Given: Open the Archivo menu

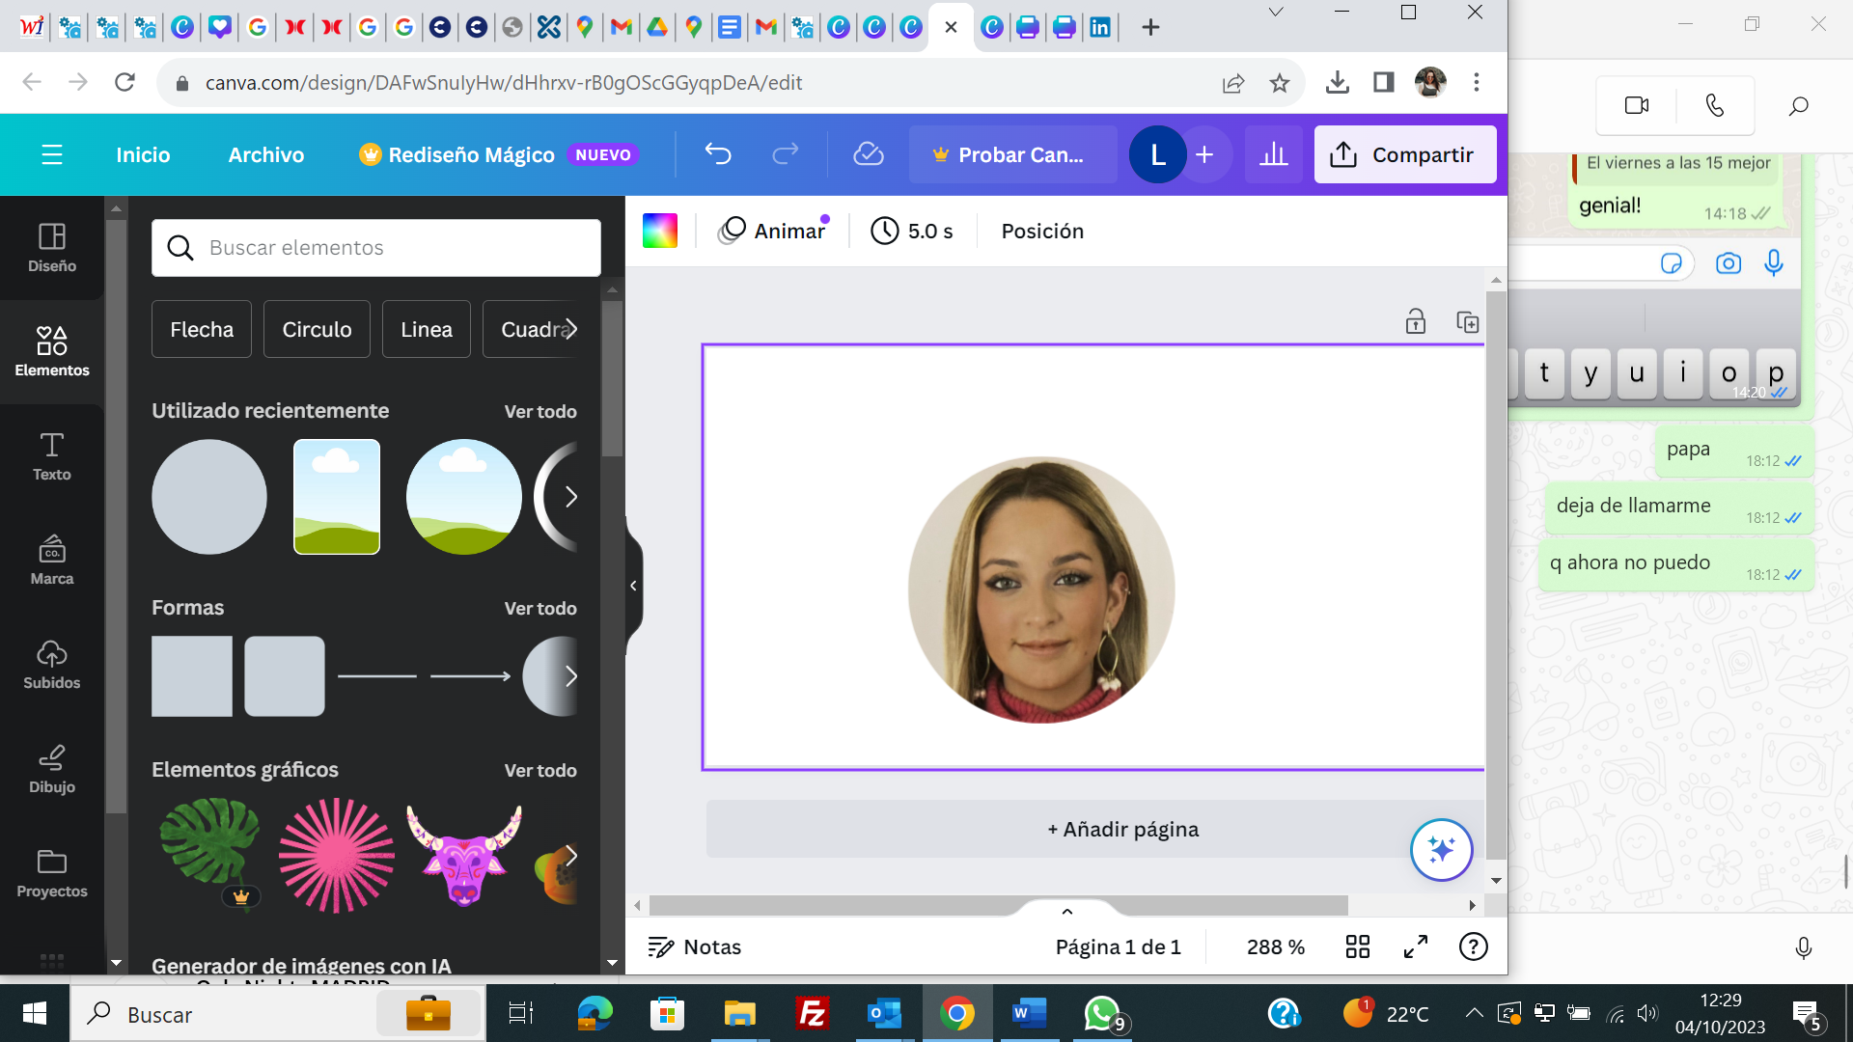Looking at the screenshot, I should [266, 154].
